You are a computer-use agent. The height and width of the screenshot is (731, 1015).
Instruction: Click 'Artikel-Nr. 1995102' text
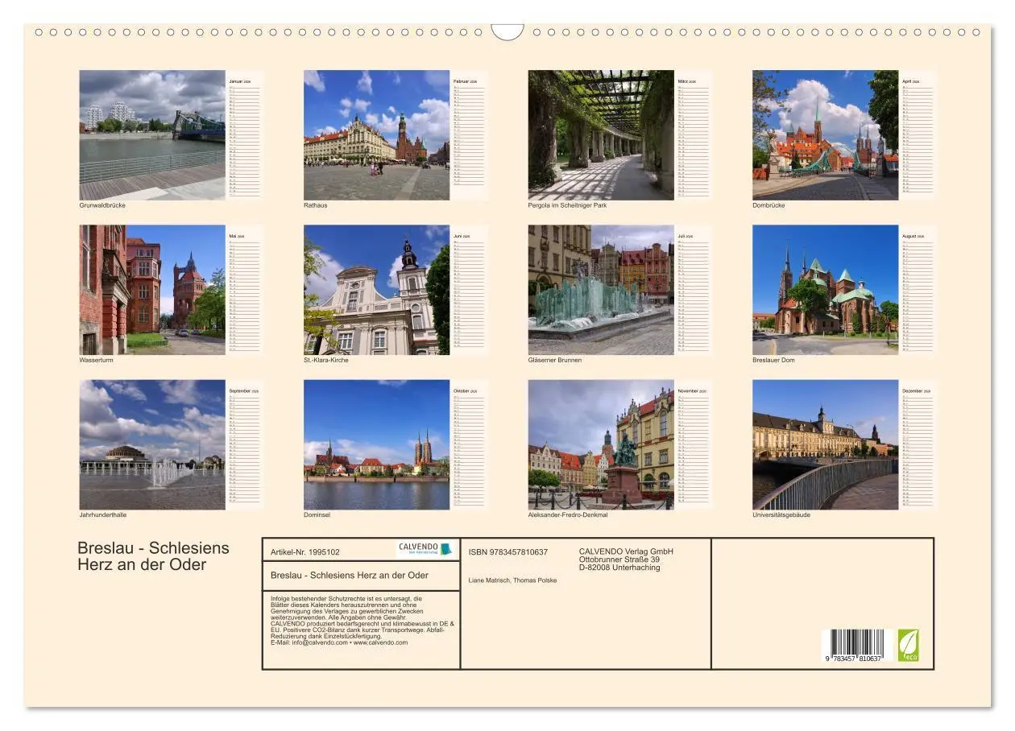click(305, 552)
